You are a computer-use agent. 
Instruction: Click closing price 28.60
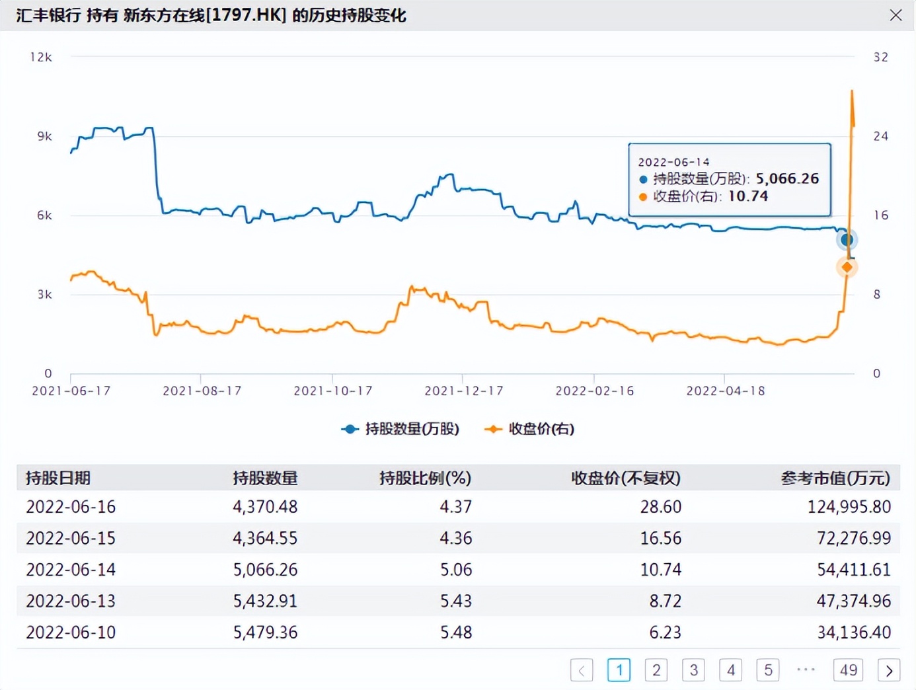click(661, 507)
